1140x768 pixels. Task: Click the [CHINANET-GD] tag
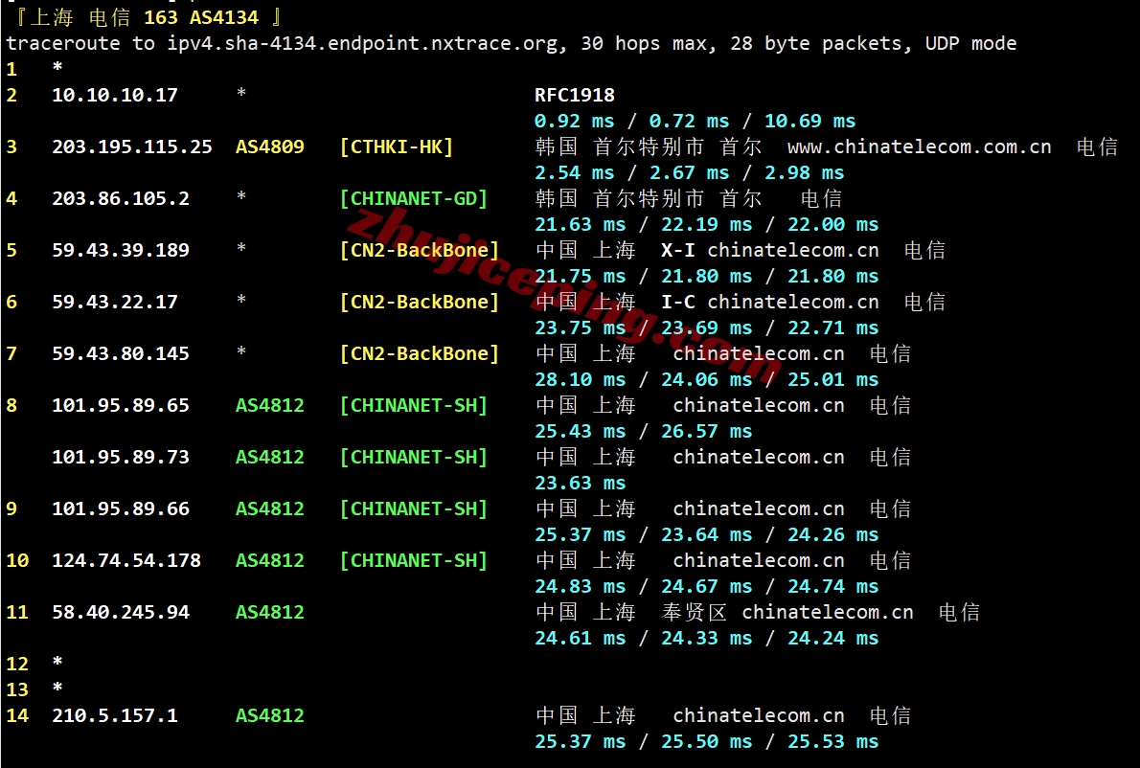tap(414, 198)
